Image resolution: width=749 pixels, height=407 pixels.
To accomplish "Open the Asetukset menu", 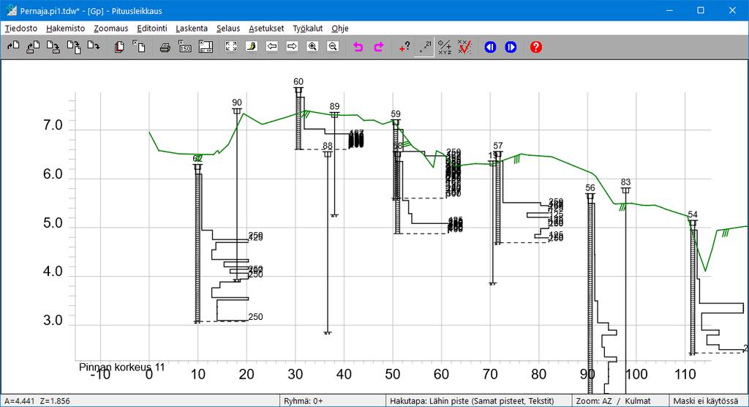I will [x=266, y=29].
